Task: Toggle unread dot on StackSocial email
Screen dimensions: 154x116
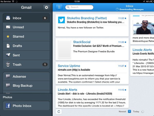Action: [126, 42]
